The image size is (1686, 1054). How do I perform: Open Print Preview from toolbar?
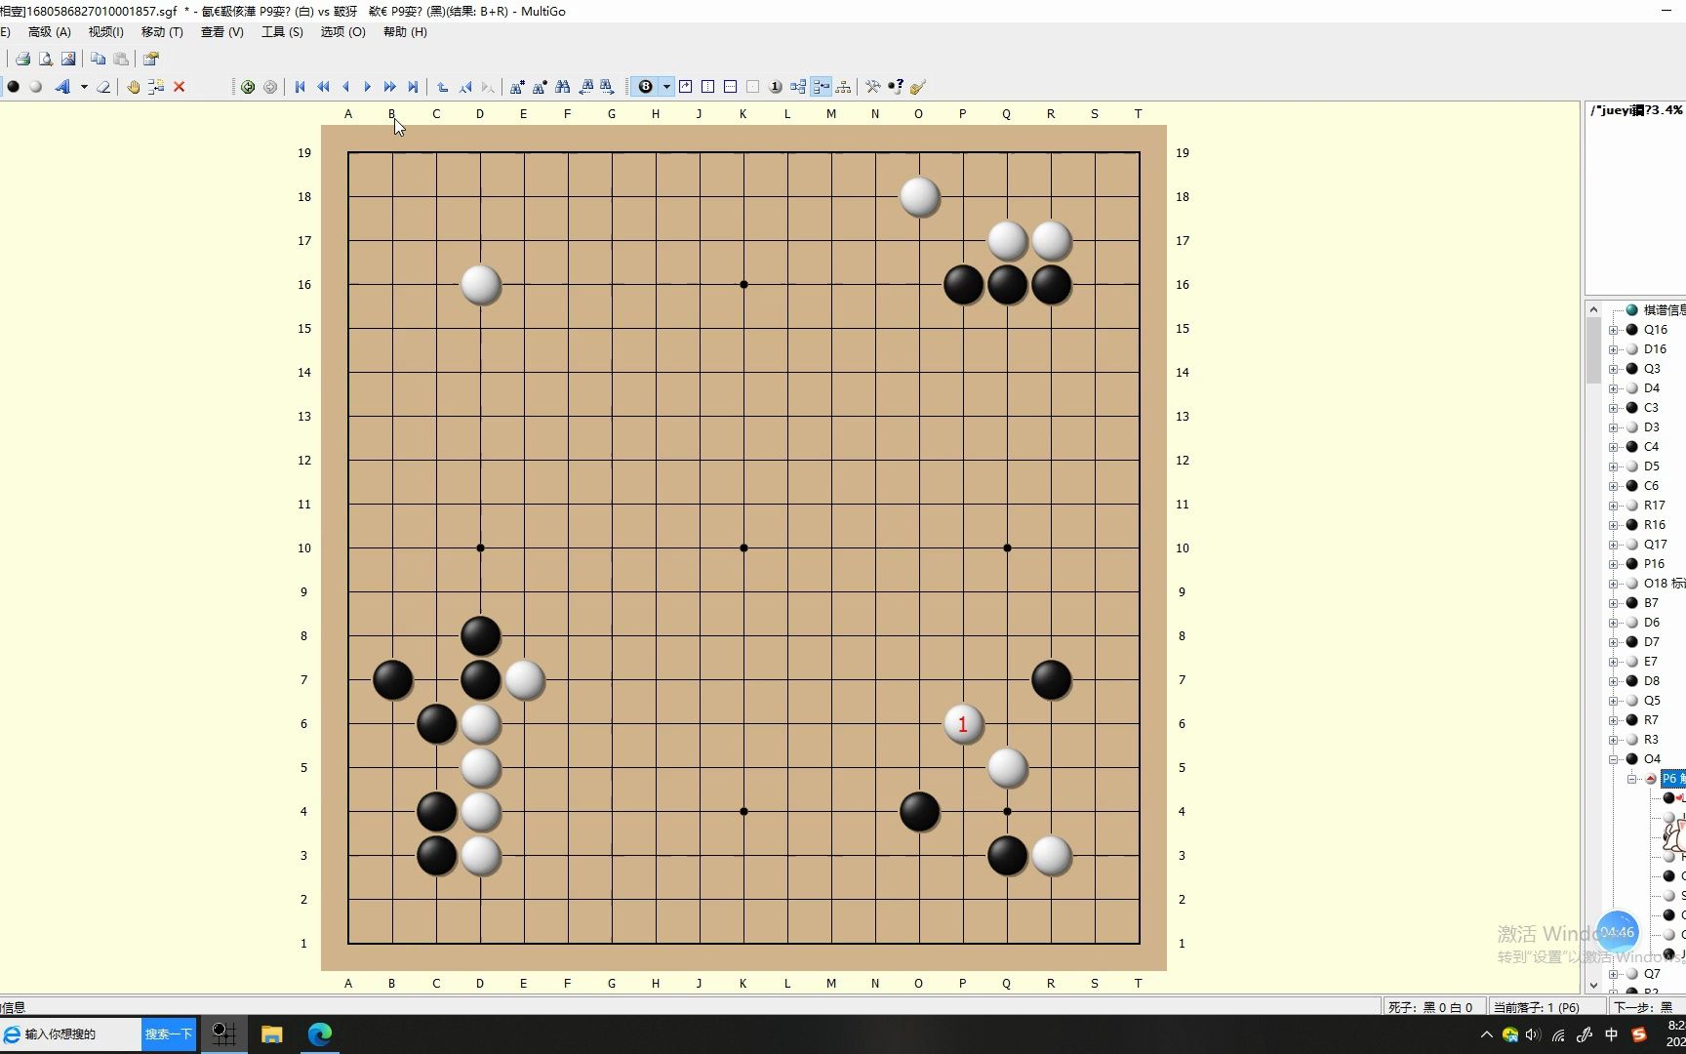(45, 59)
